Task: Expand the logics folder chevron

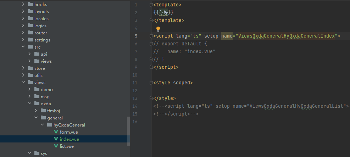Action: click(x=23, y=26)
